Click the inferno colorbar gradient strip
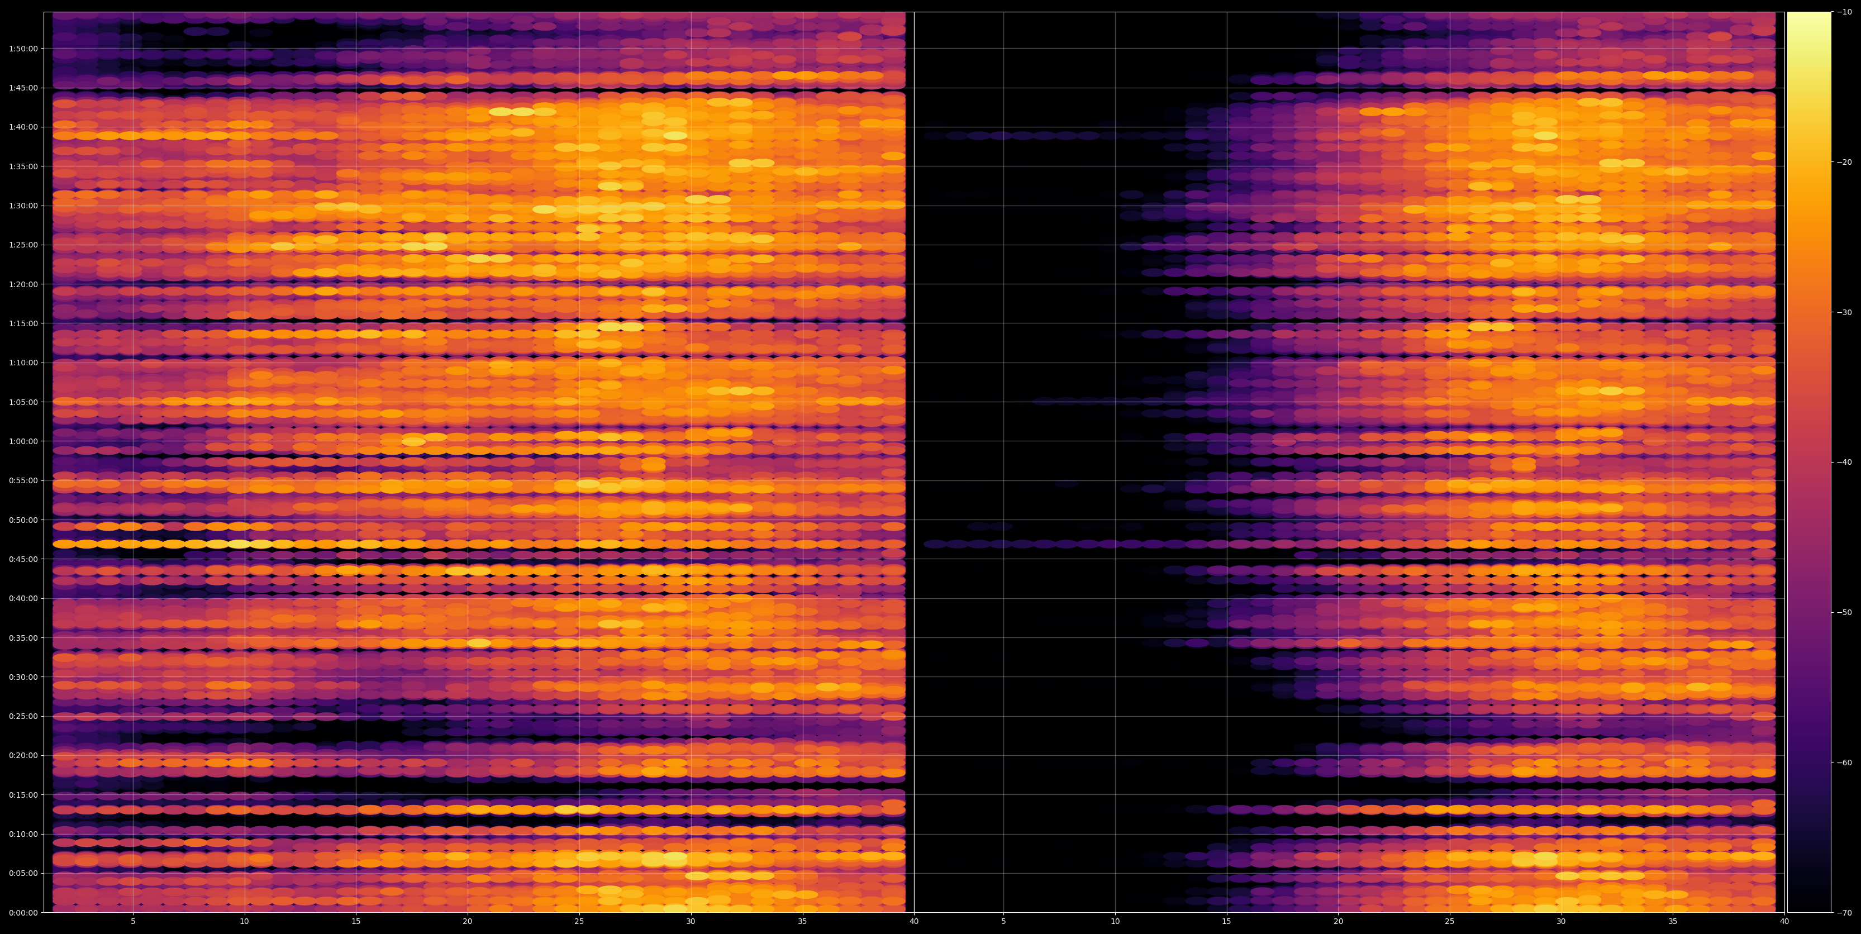The width and height of the screenshot is (1861, 934). pos(1809,463)
